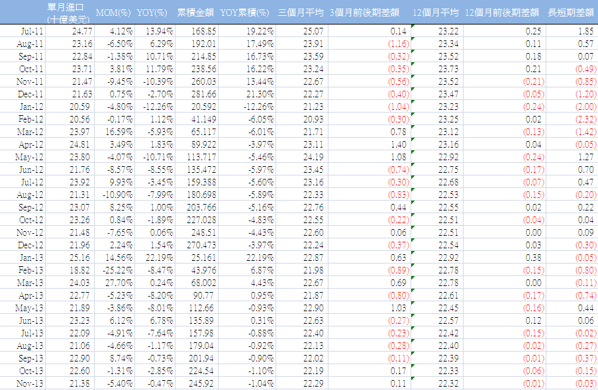Select the 單月進口 column header
598x390 pixels.
tap(69, 13)
